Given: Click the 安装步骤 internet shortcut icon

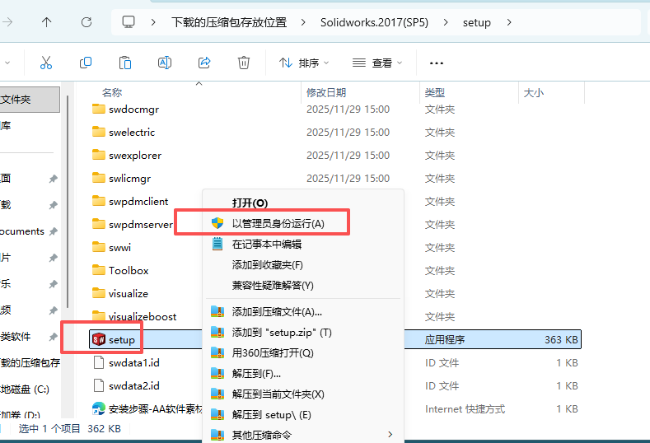Looking at the screenshot, I should coord(99,408).
